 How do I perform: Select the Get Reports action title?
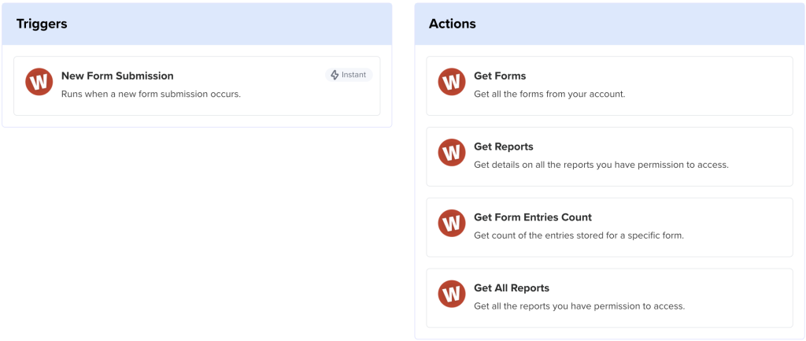pos(504,146)
